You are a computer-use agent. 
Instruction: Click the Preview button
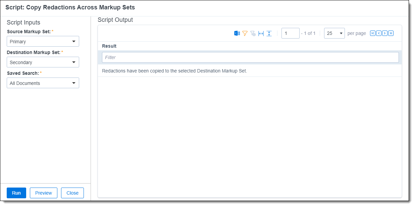coord(44,193)
